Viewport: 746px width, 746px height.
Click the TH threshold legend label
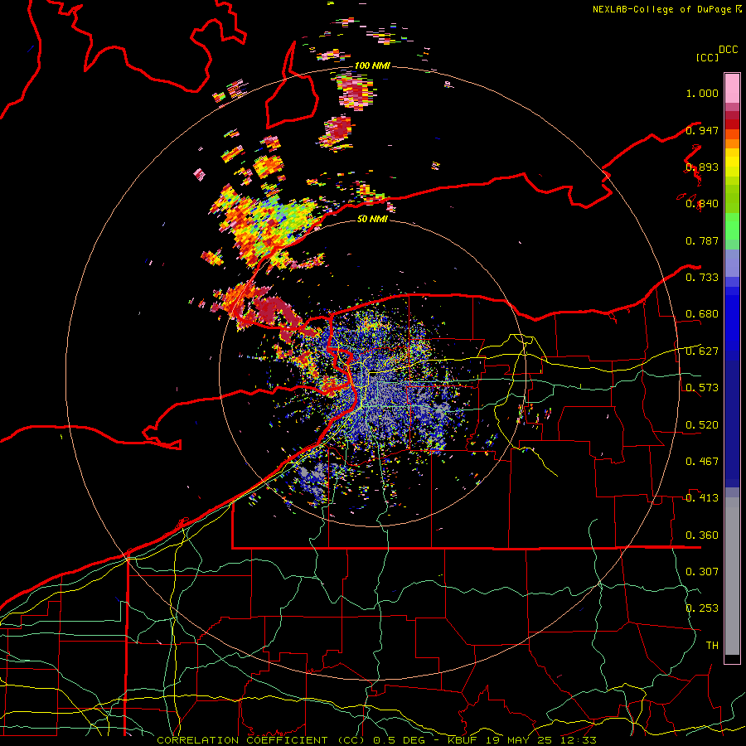(x=712, y=646)
